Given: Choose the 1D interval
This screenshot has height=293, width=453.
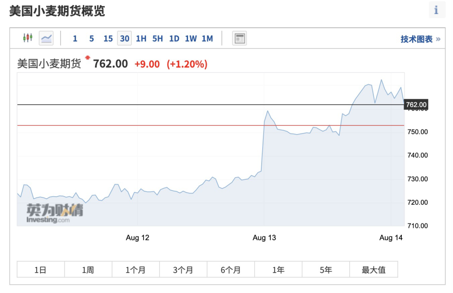Looking at the screenshot, I should click(x=174, y=38).
